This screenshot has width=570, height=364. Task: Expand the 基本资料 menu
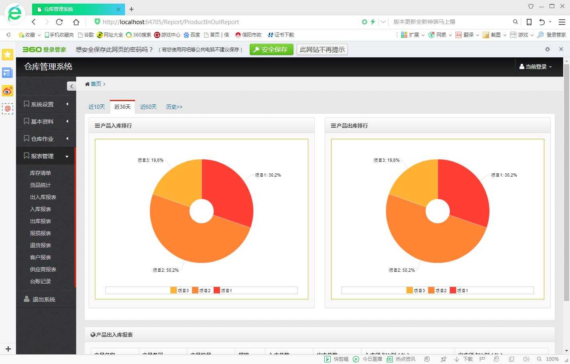click(x=46, y=122)
